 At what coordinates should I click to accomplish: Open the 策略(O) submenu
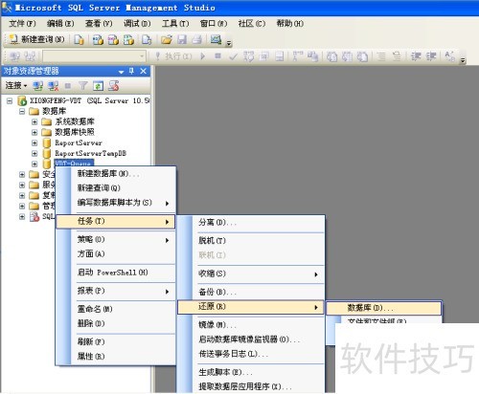pos(116,240)
